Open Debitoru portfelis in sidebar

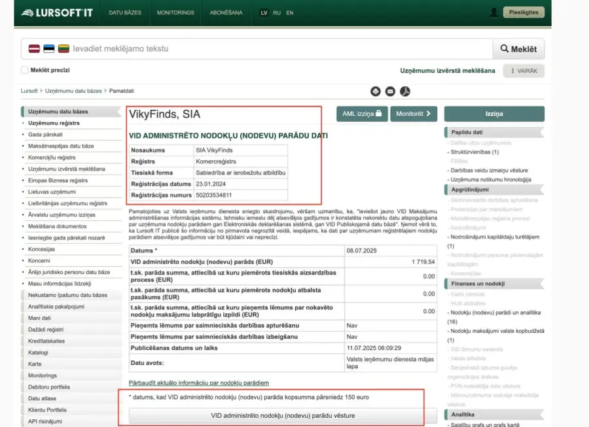tap(49, 387)
